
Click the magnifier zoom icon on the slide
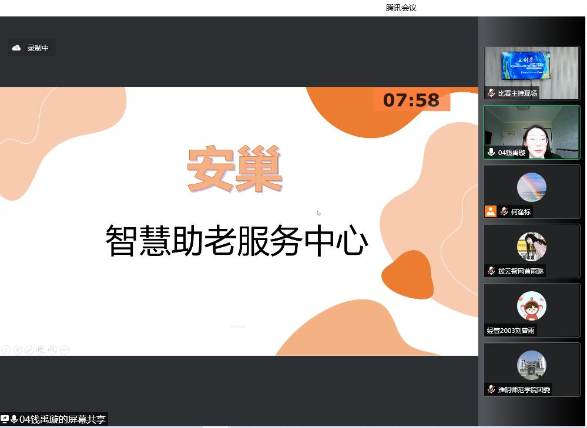(53, 350)
